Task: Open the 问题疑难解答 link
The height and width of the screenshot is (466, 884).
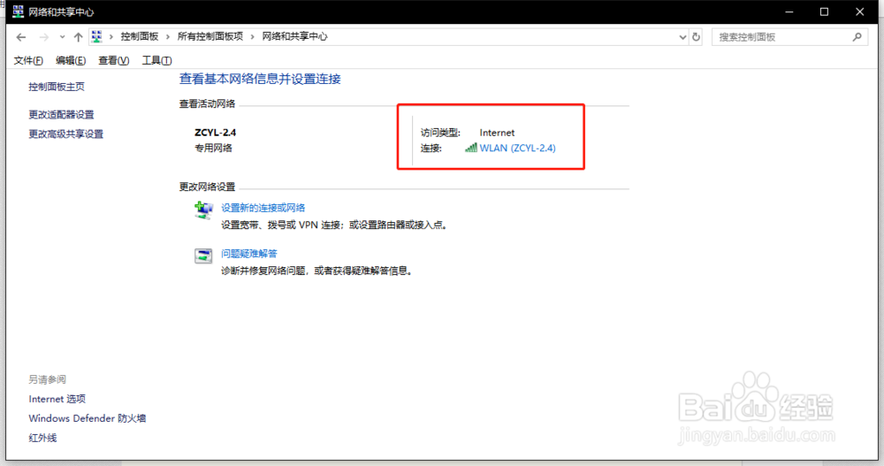Action: point(248,254)
